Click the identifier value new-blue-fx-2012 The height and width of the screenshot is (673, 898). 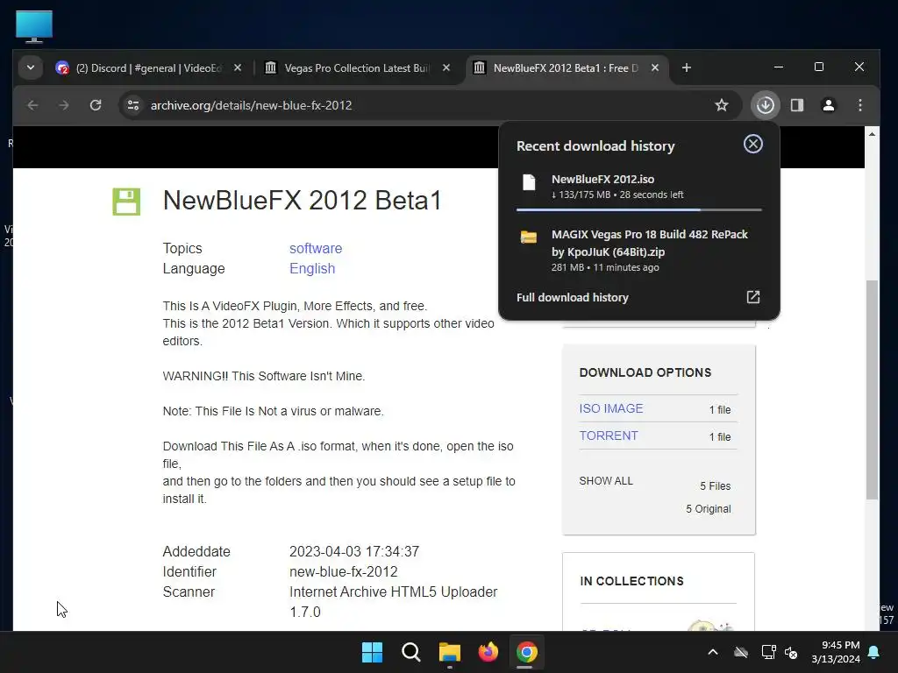coord(343,571)
